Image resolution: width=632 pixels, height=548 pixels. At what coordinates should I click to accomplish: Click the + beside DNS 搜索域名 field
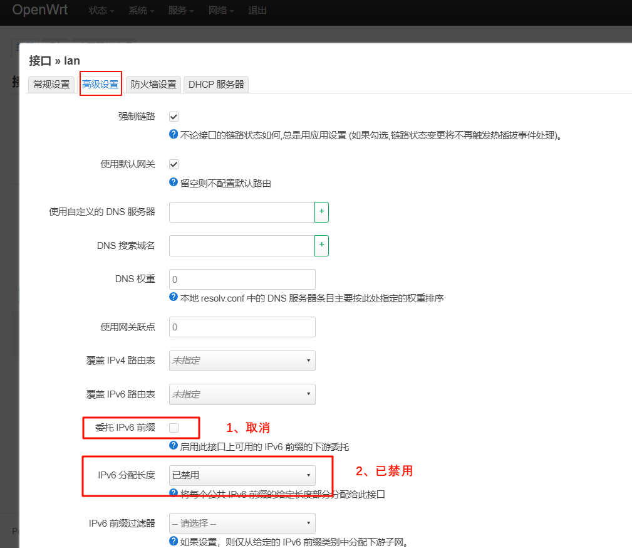pyautogui.click(x=322, y=245)
